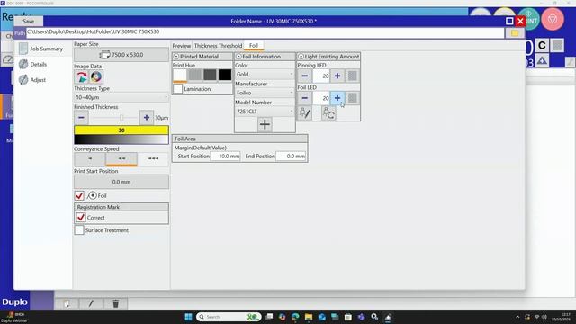The height and width of the screenshot is (324, 576).
Task: Collapse the Foil Information panel
Action: (x=238, y=57)
